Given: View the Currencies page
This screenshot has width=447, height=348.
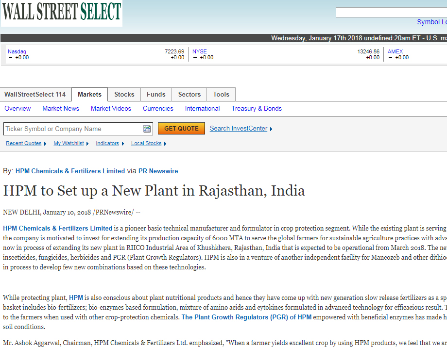Looking at the screenshot, I should pos(158,109).
